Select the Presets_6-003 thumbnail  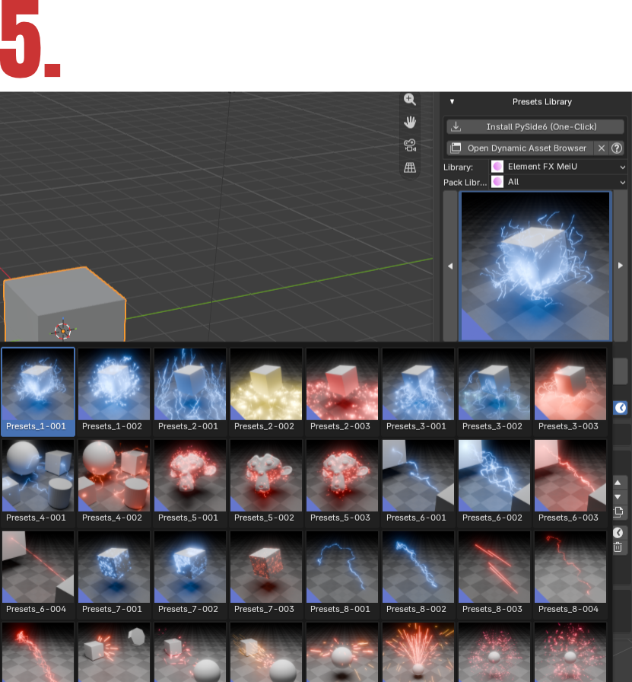click(570, 483)
